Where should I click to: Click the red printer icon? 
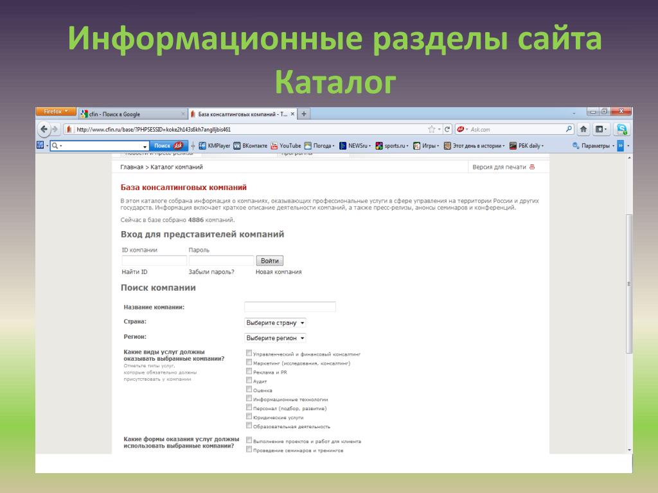(531, 167)
